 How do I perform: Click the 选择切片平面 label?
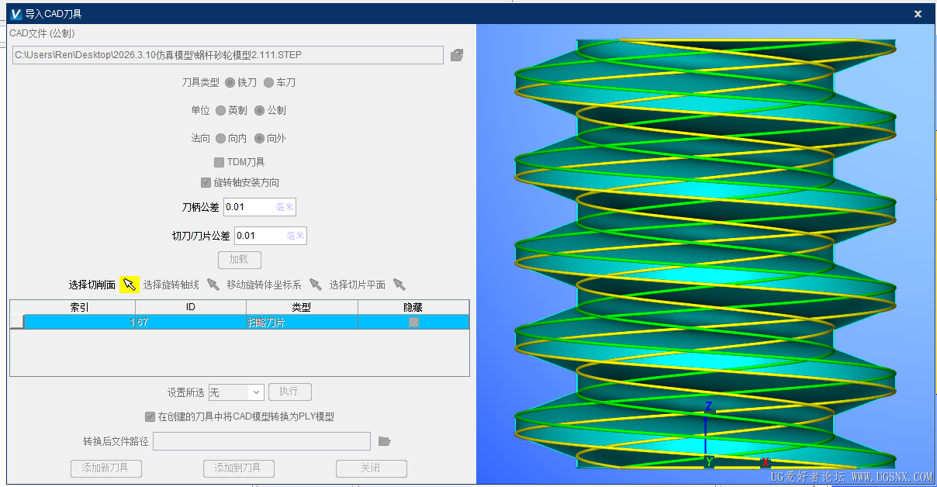point(357,285)
